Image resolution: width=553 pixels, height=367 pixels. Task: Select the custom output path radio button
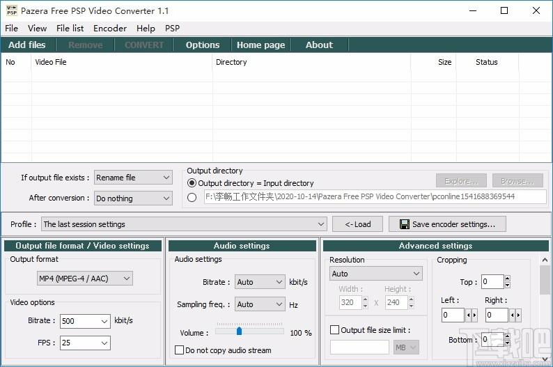tap(192, 197)
